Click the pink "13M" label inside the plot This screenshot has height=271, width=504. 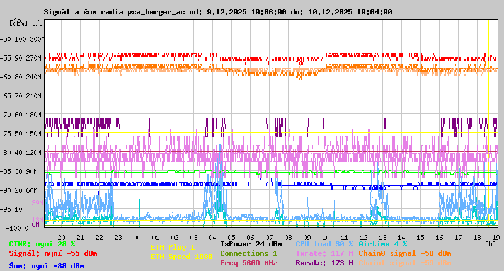(x=37, y=220)
